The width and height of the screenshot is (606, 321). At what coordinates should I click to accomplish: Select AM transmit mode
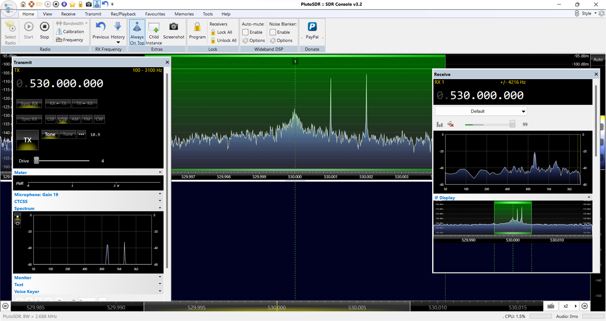(75, 119)
